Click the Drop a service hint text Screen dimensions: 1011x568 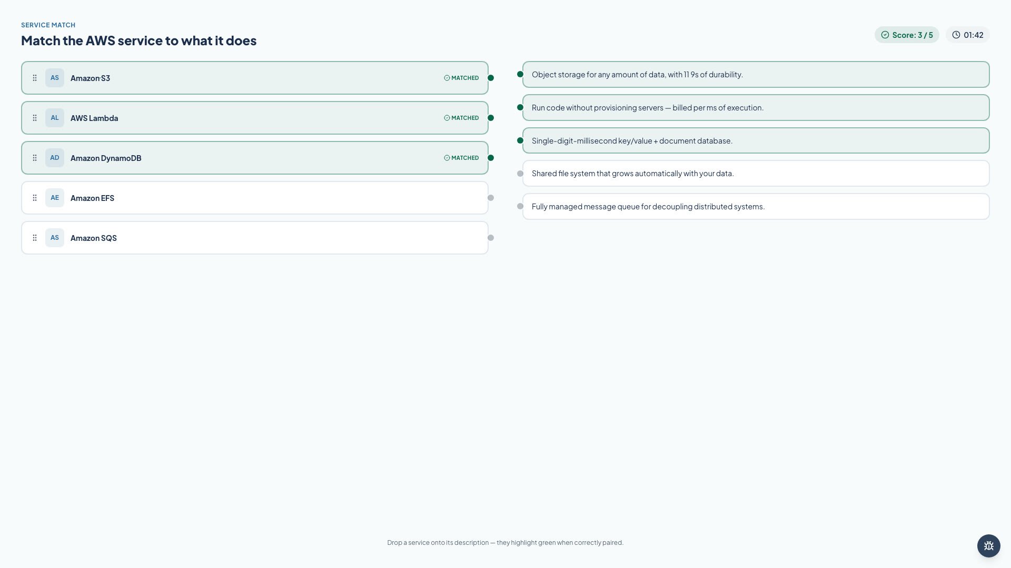coord(505,542)
